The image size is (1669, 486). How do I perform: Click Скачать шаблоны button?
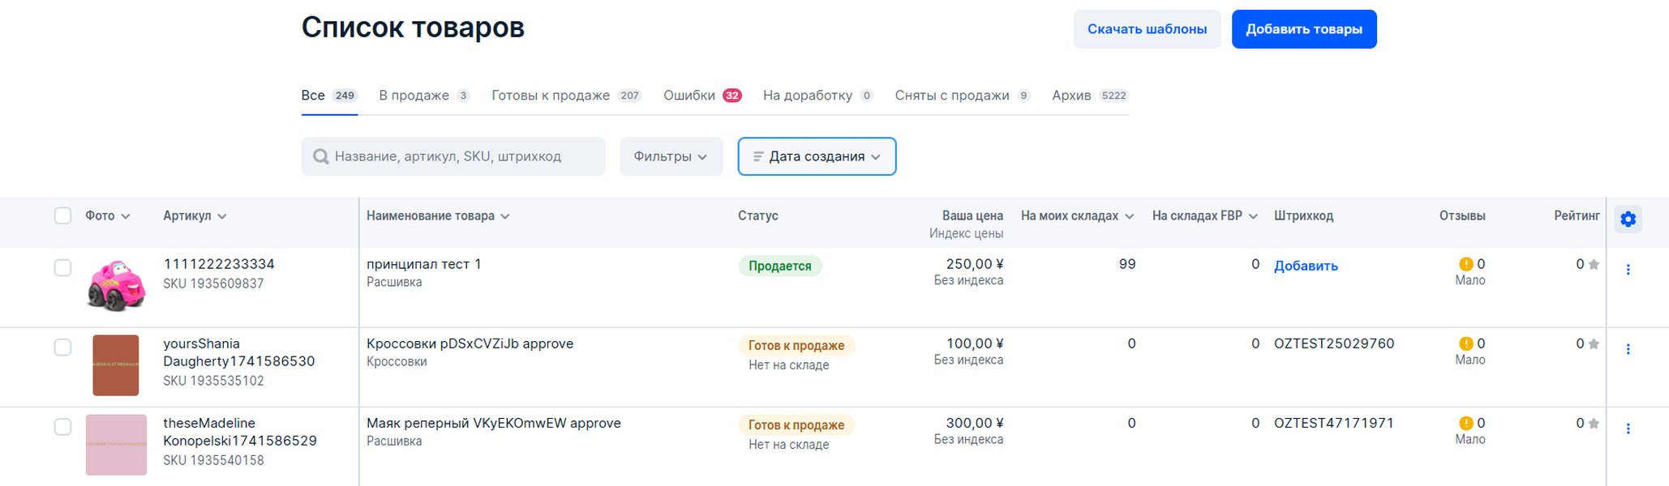pyautogui.click(x=1147, y=29)
